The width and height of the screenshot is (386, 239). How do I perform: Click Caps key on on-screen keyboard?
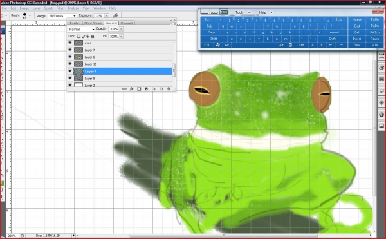click(212, 32)
